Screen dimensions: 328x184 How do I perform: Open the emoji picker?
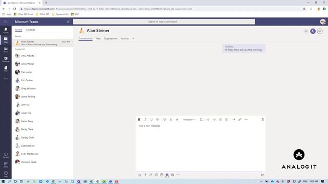[x=156, y=175]
